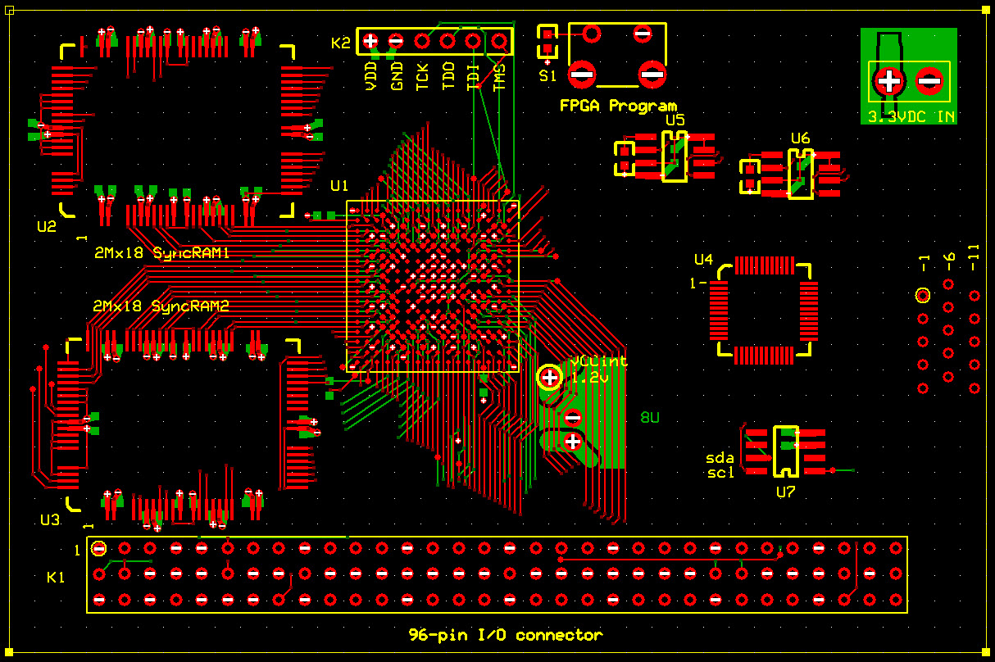The height and width of the screenshot is (662, 995).
Task: Select the U4 chip footprint
Action: click(x=764, y=310)
